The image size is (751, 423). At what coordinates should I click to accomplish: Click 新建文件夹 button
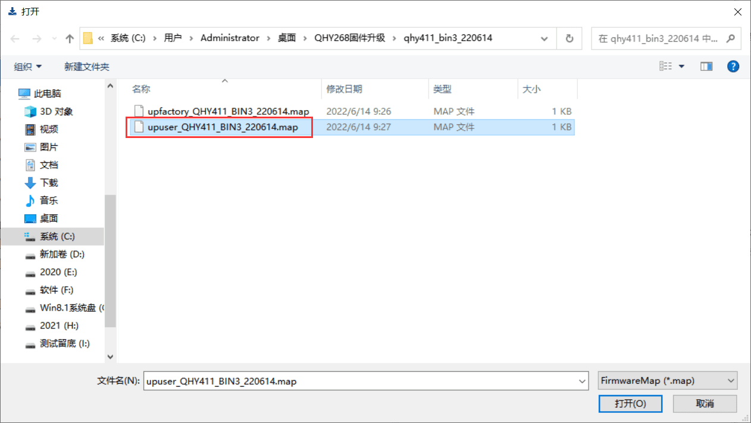click(x=87, y=67)
